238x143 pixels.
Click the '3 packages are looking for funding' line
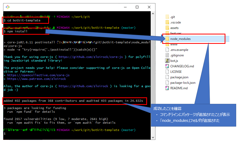click(35, 108)
